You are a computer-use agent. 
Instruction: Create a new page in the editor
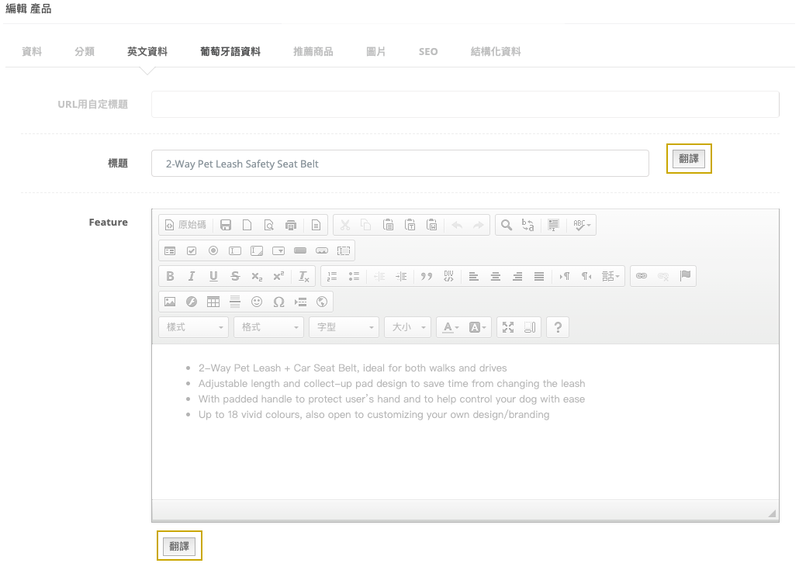(247, 225)
